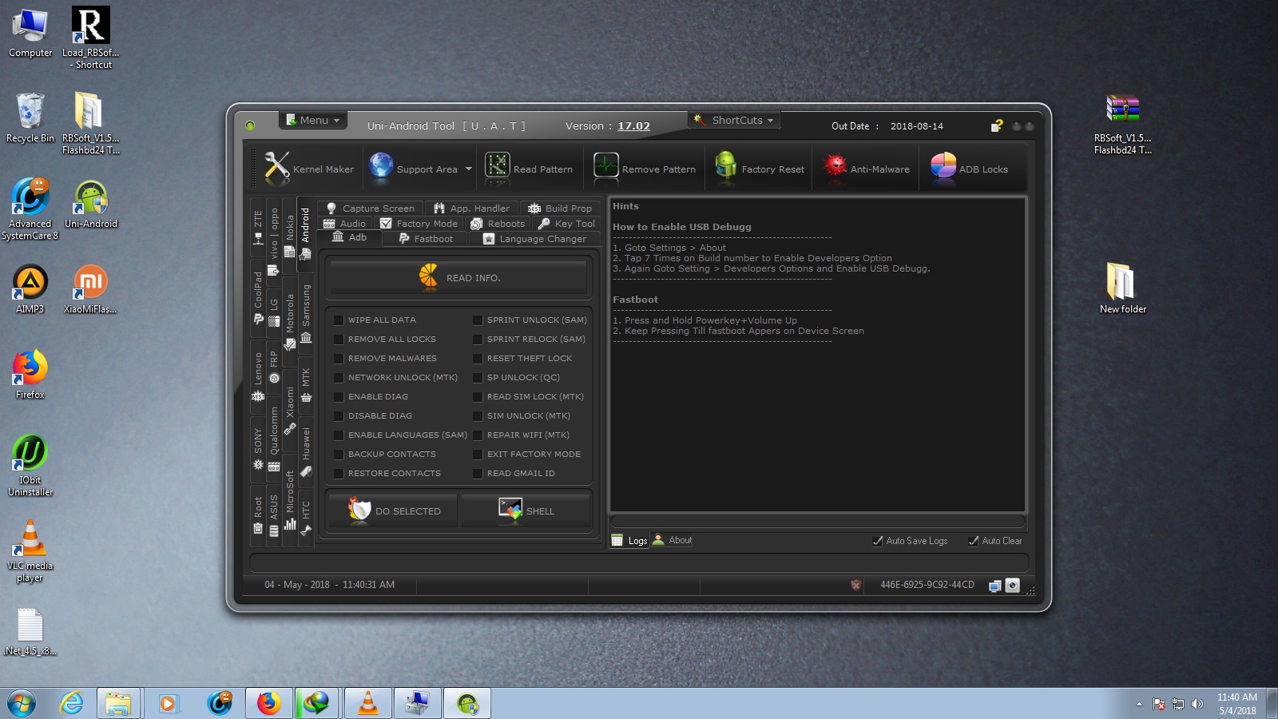Click the green status indicator light
Screen dimensions: 1278x719
tap(250, 125)
